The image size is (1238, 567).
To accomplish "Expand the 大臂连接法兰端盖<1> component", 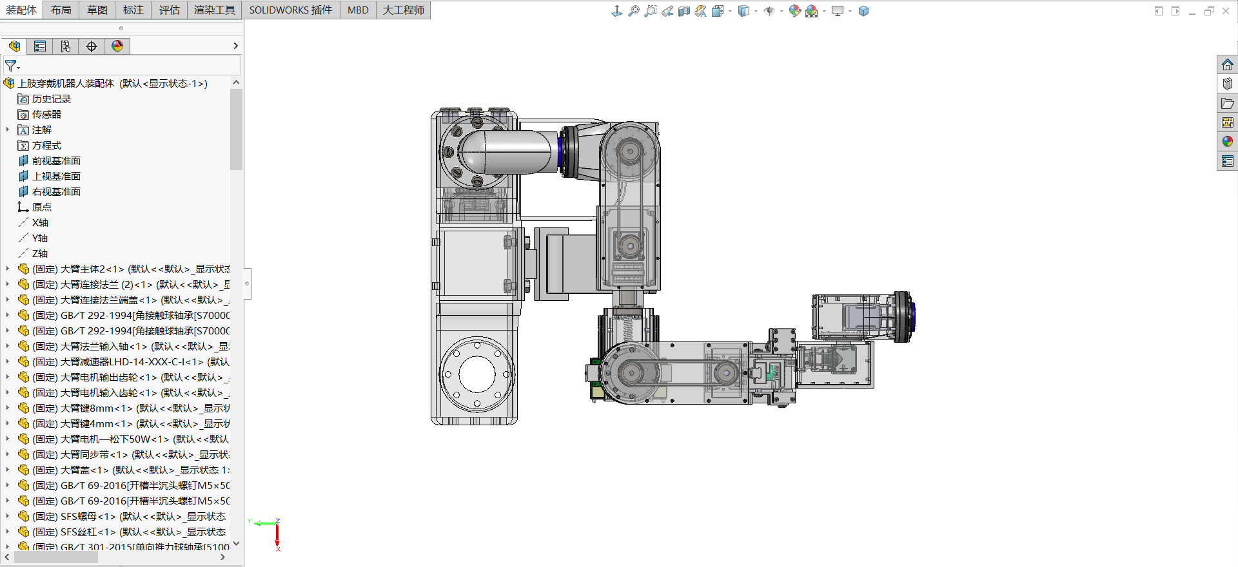I will [8, 300].
